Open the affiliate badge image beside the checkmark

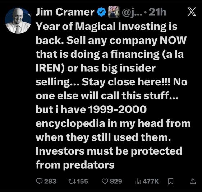114,12
